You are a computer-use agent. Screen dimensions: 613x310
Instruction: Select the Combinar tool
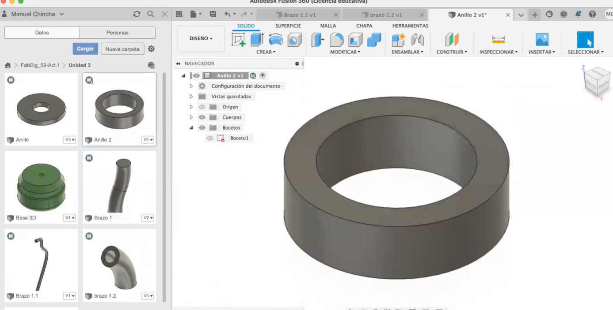click(374, 41)
